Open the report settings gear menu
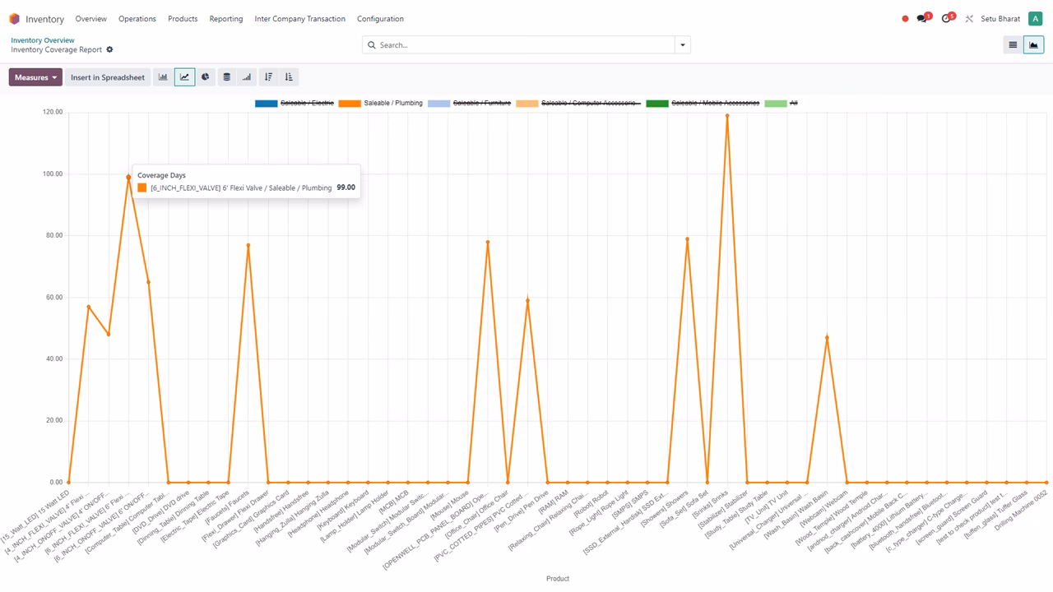 tap(109, 50)
